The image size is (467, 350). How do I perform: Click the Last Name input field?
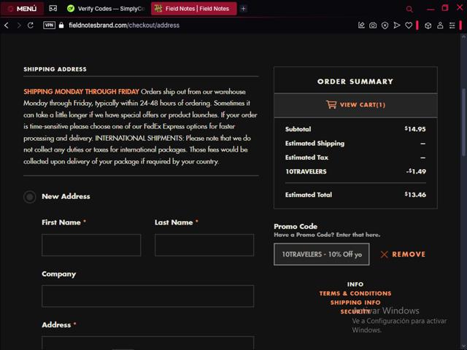[204, 245]
